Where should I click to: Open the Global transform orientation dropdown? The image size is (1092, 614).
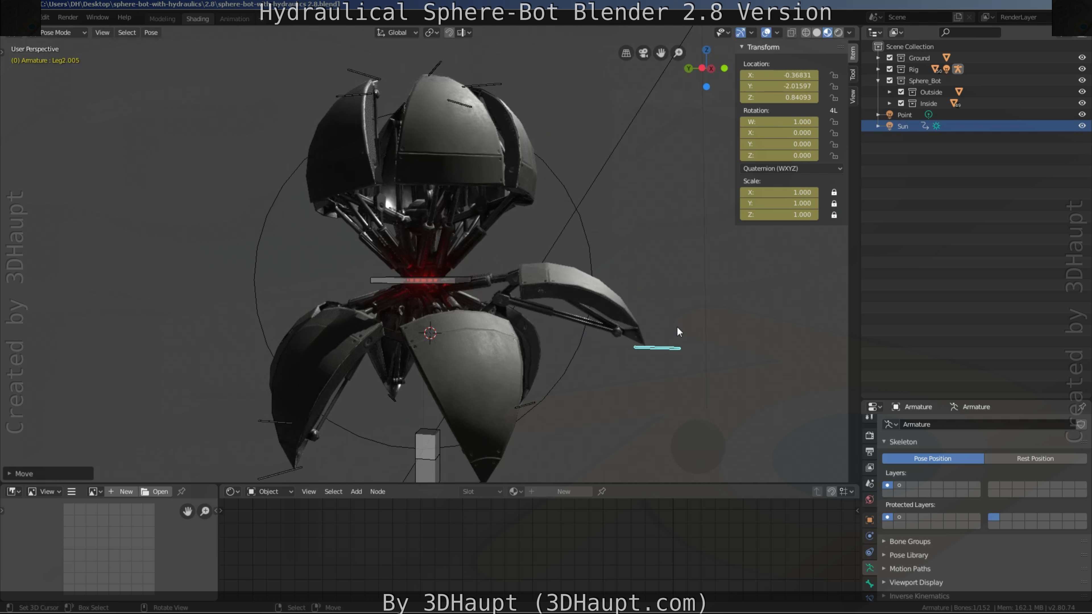pyautogui.click(x=398, y=33)
